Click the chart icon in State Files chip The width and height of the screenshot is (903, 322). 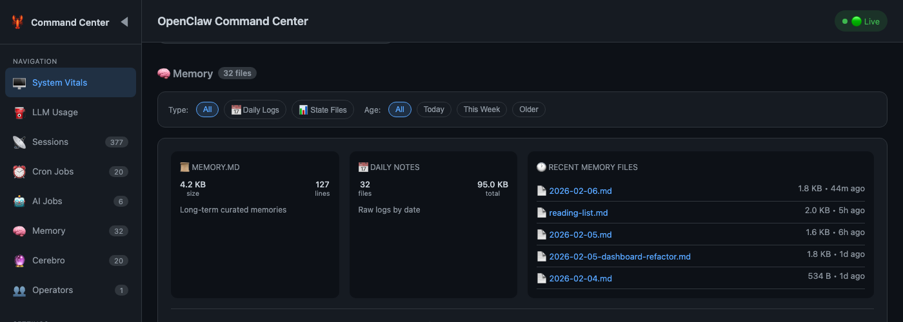[x=303, y=110]
